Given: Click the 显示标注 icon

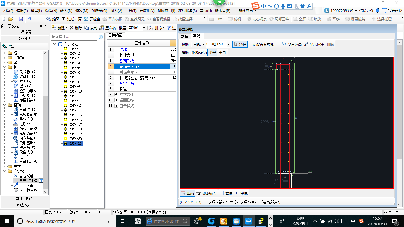Looking at the screenshot, I should [306, 44].
